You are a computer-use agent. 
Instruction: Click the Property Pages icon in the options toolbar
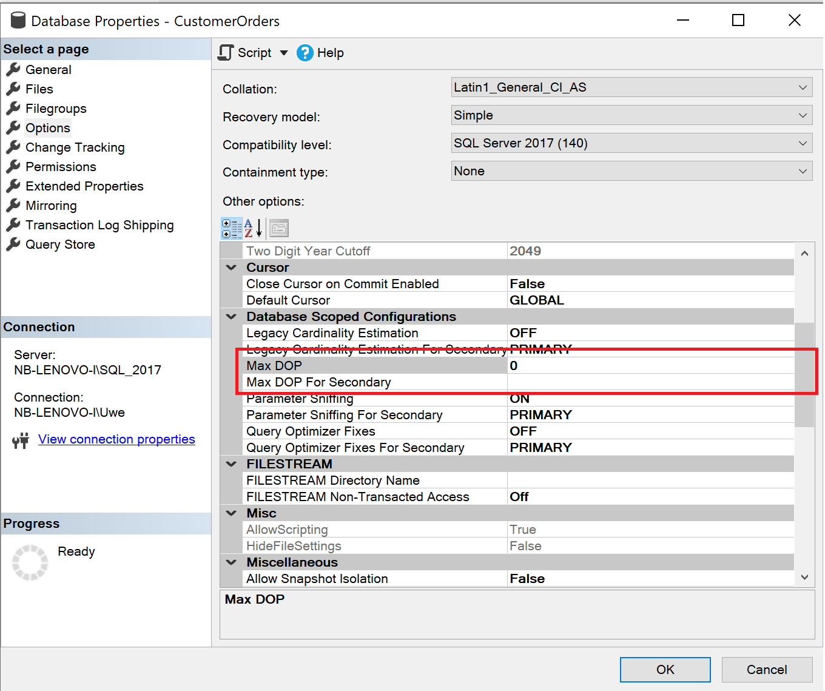278,228
